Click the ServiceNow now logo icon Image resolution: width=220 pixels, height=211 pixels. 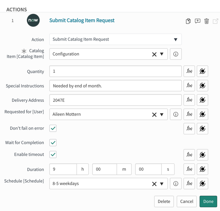tap(33, 20)
